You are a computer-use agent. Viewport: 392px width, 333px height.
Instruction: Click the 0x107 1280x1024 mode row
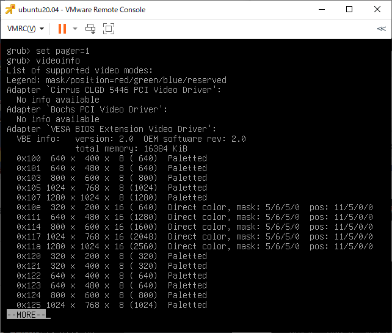[x=112, y=197]
